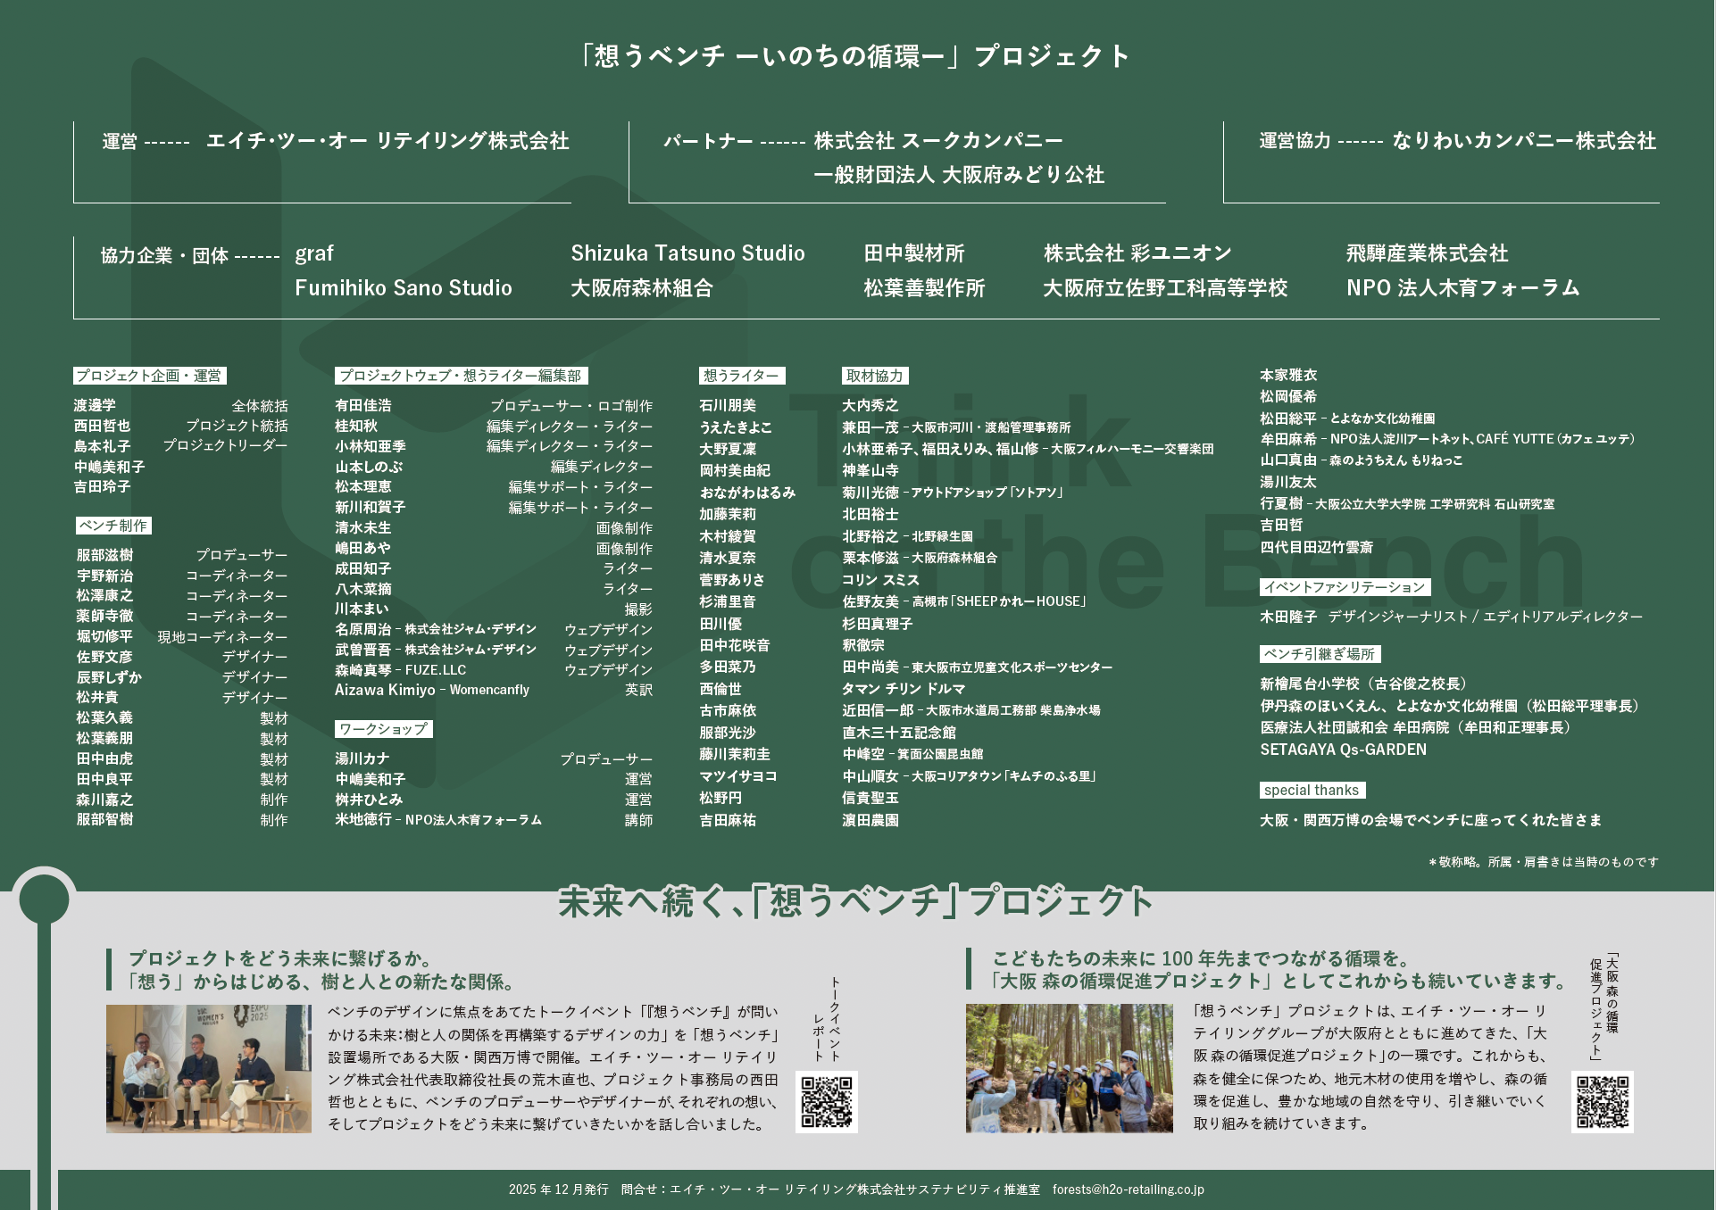
Task: Click the 'プロジェクト企画・運営' section label
Action: tap(149, 376)
